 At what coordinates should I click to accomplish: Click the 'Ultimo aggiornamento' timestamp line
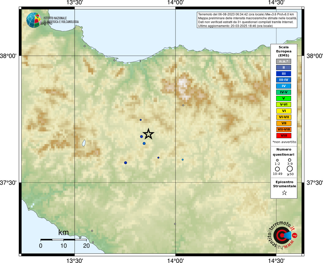click(x=235, y=26)
